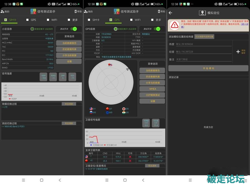The image size is (250, 185).
Task: Click the 备注 remark input field
Action: pyautogui.click(x=204, y=59)
